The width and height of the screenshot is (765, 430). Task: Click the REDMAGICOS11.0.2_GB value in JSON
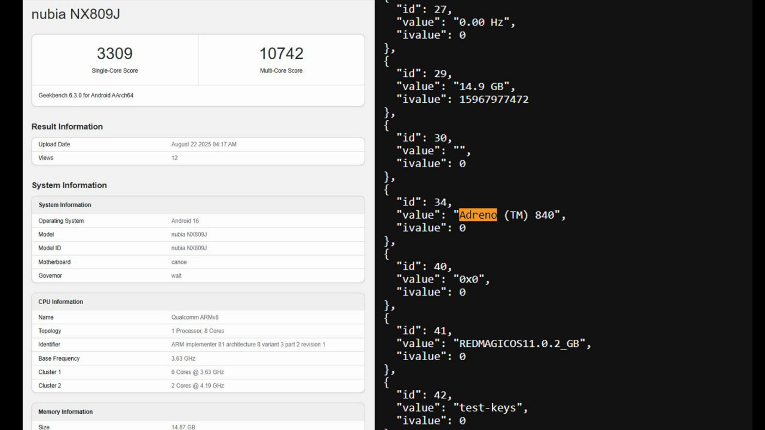(x=522, y=344)
